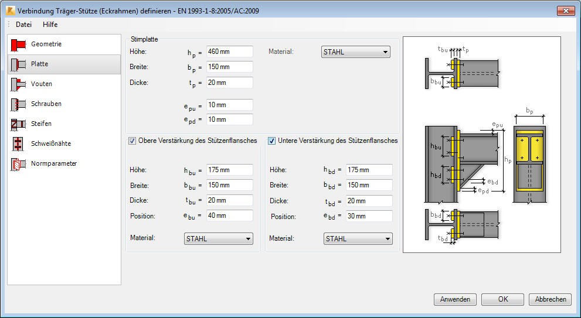
Task: Click the epu field 10 mm
Action: (x=230, y=105)
